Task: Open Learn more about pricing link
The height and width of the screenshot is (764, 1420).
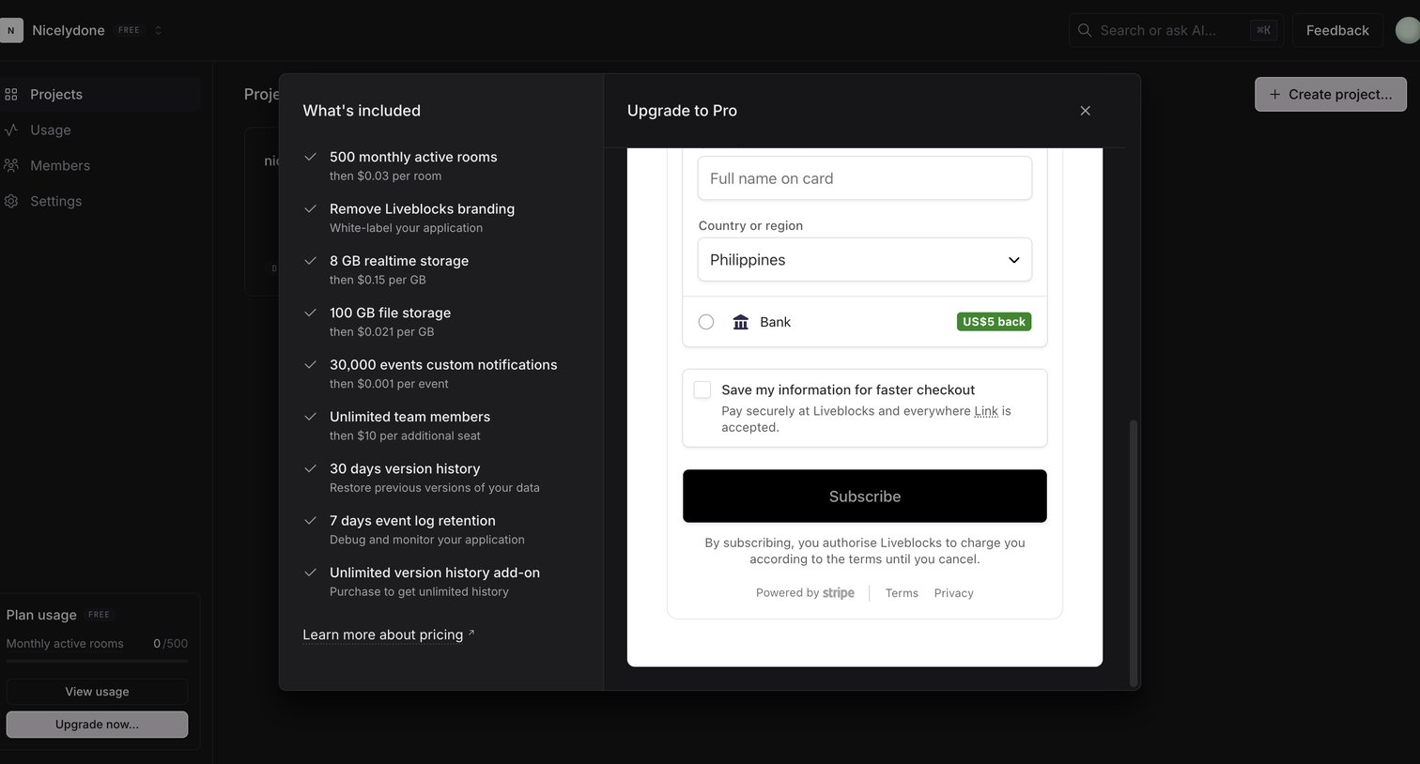Action: 382,634
